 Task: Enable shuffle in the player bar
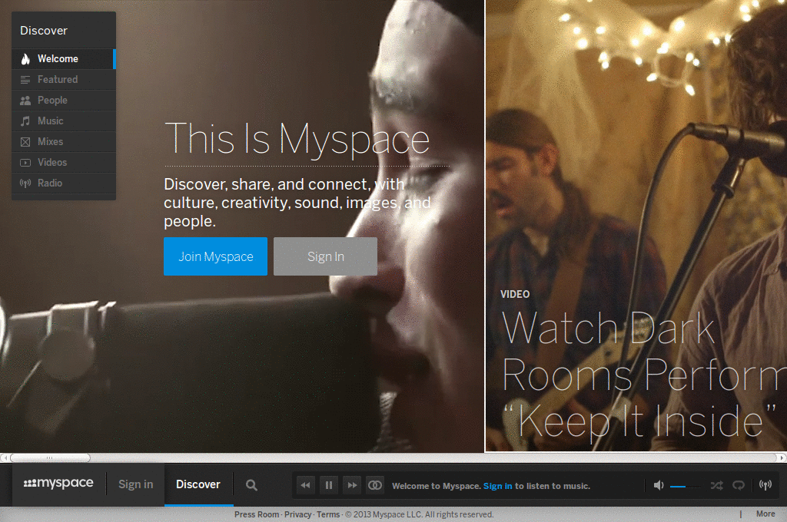(x=716, y=484)
